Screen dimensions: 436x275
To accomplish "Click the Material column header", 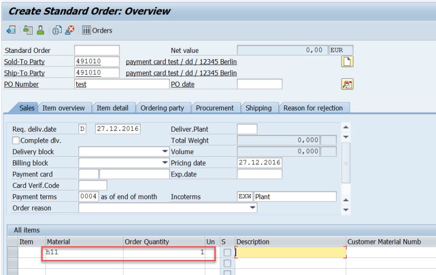I will (84, 242).
